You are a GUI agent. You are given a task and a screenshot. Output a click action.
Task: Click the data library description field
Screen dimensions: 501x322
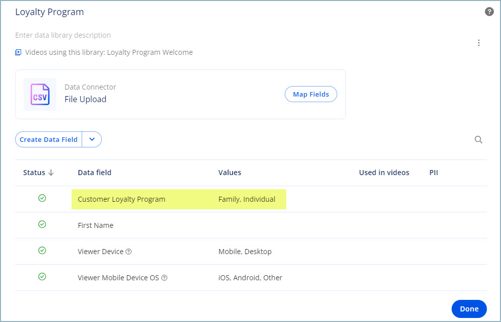tap(63, 35)
